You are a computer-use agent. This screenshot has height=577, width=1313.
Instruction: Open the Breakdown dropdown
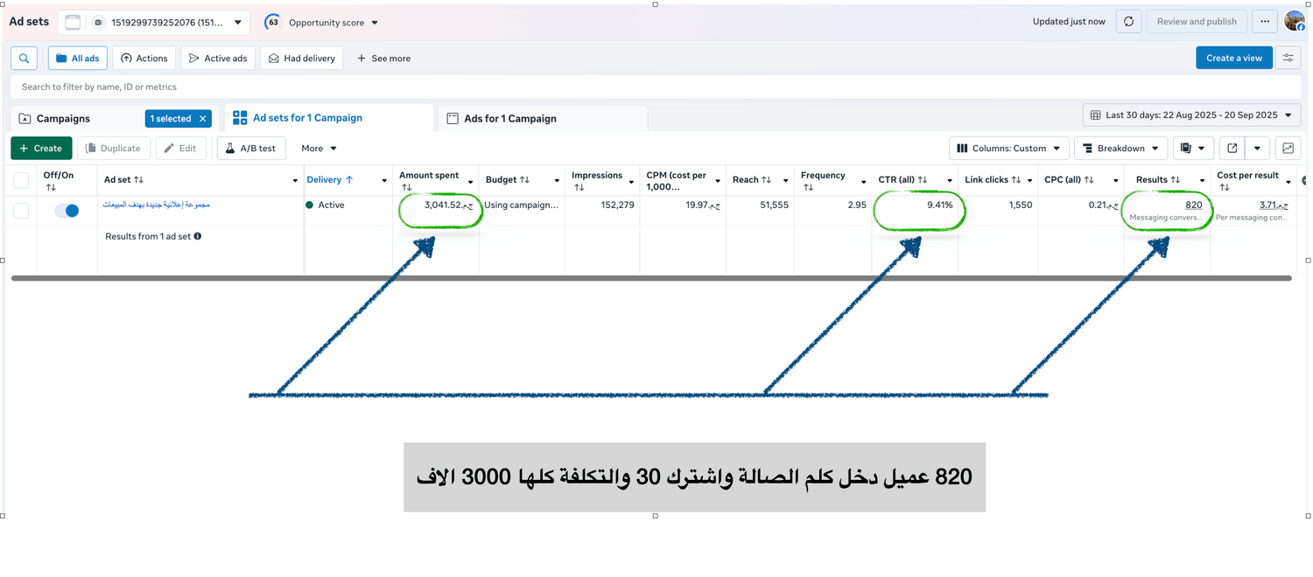pyautogui.click(x=1120, y=149)
